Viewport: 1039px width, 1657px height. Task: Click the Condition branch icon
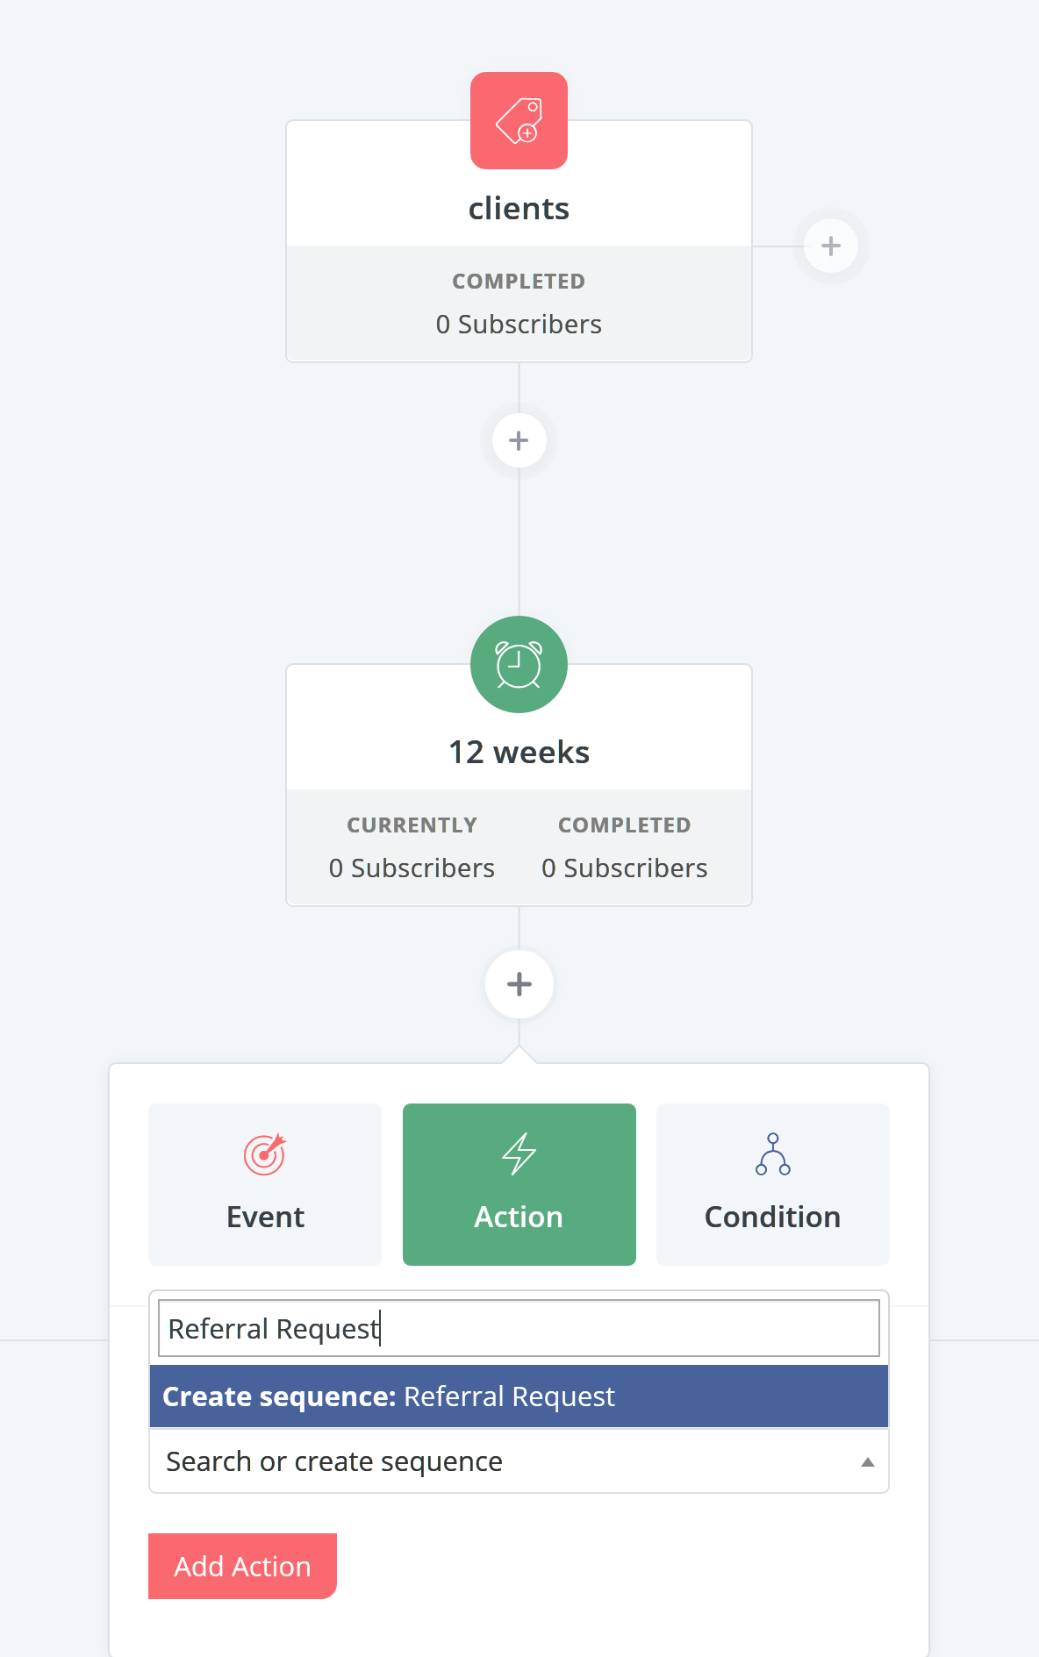point(773,1153)
